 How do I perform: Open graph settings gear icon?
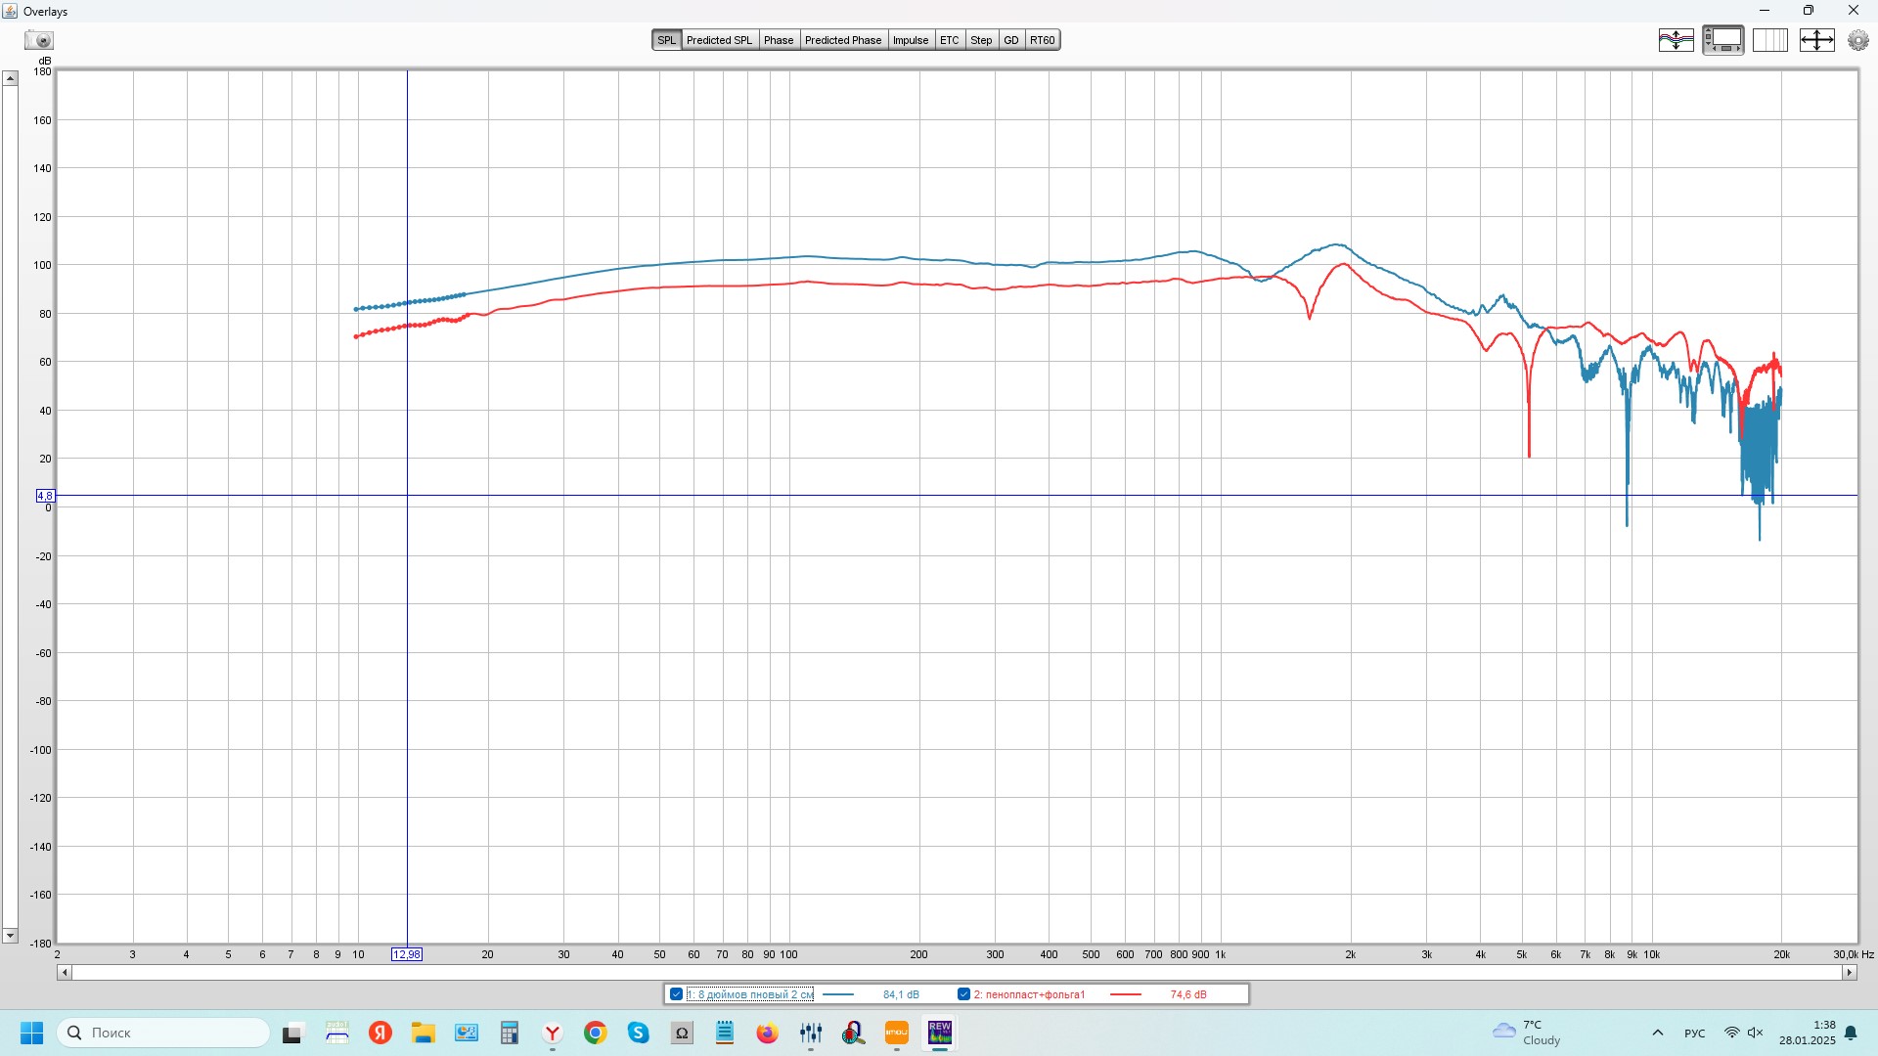pyautogui.click(x=1857, y=40)
